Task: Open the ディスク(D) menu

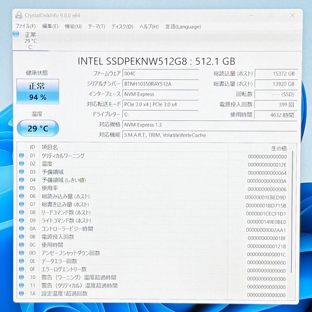Action: tap(122, 27)
